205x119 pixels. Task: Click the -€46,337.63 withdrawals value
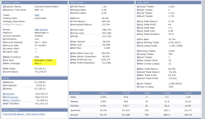pyautogui.click(x=41, y=97)
